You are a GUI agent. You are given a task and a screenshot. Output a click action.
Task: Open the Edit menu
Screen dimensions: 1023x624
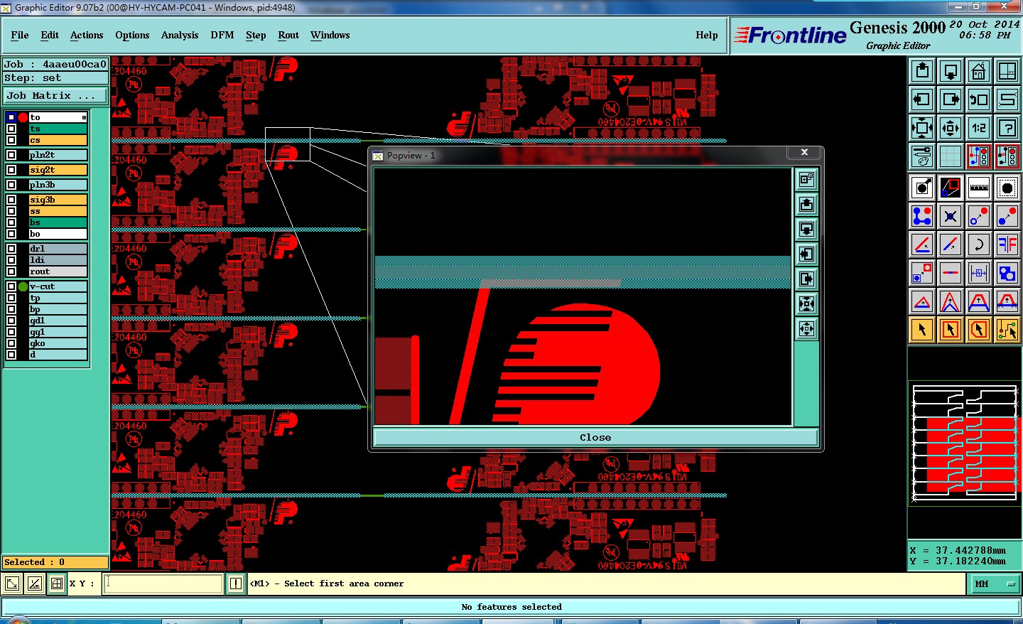tap(50, 35)
